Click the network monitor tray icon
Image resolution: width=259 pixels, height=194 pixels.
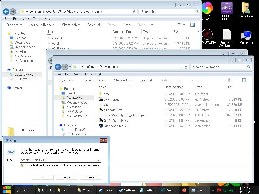pyautogui.click(x=225, y=190)
